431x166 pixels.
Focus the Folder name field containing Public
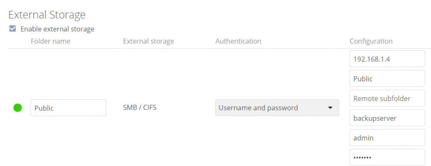[x=68, y=108]
